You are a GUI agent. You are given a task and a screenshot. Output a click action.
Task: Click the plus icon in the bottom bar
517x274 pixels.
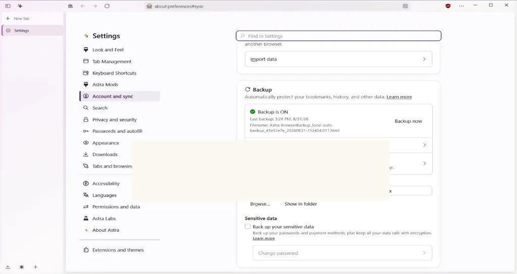click(36, 267)
